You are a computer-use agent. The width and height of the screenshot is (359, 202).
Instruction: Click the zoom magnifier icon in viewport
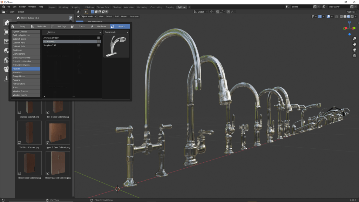354,39
